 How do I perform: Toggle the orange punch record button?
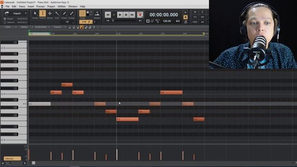click(x=186, y=17)
